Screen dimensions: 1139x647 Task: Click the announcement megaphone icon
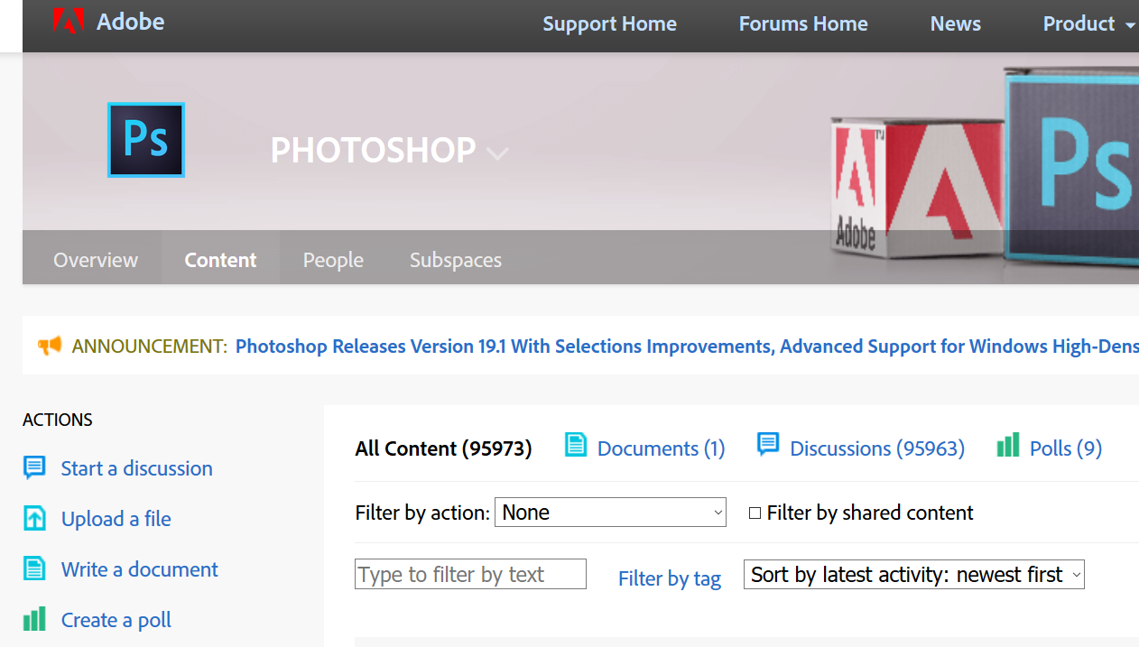[50, 346]
